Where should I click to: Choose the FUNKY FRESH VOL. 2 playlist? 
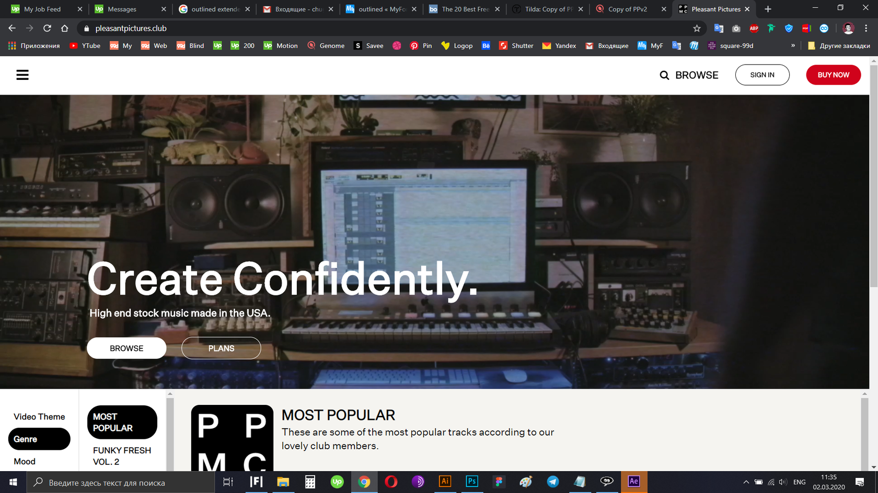tap(122, 456)
